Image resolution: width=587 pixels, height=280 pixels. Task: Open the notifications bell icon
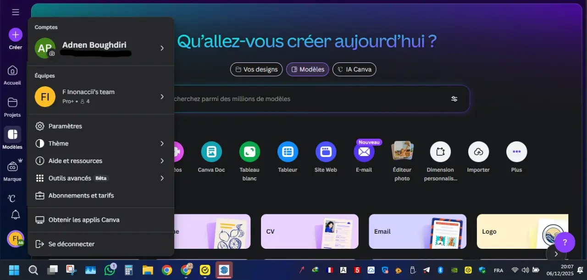point(16,214)
